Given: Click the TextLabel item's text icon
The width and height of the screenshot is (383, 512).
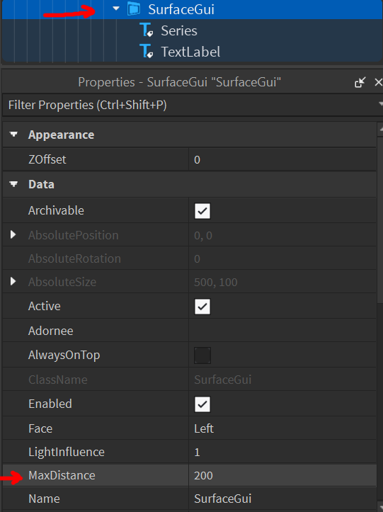Looking at the screenshot, I should [146, 52].
